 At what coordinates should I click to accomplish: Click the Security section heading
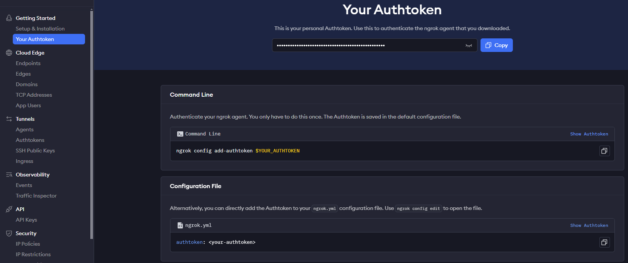pyautogui.click(x=26, y=233)
